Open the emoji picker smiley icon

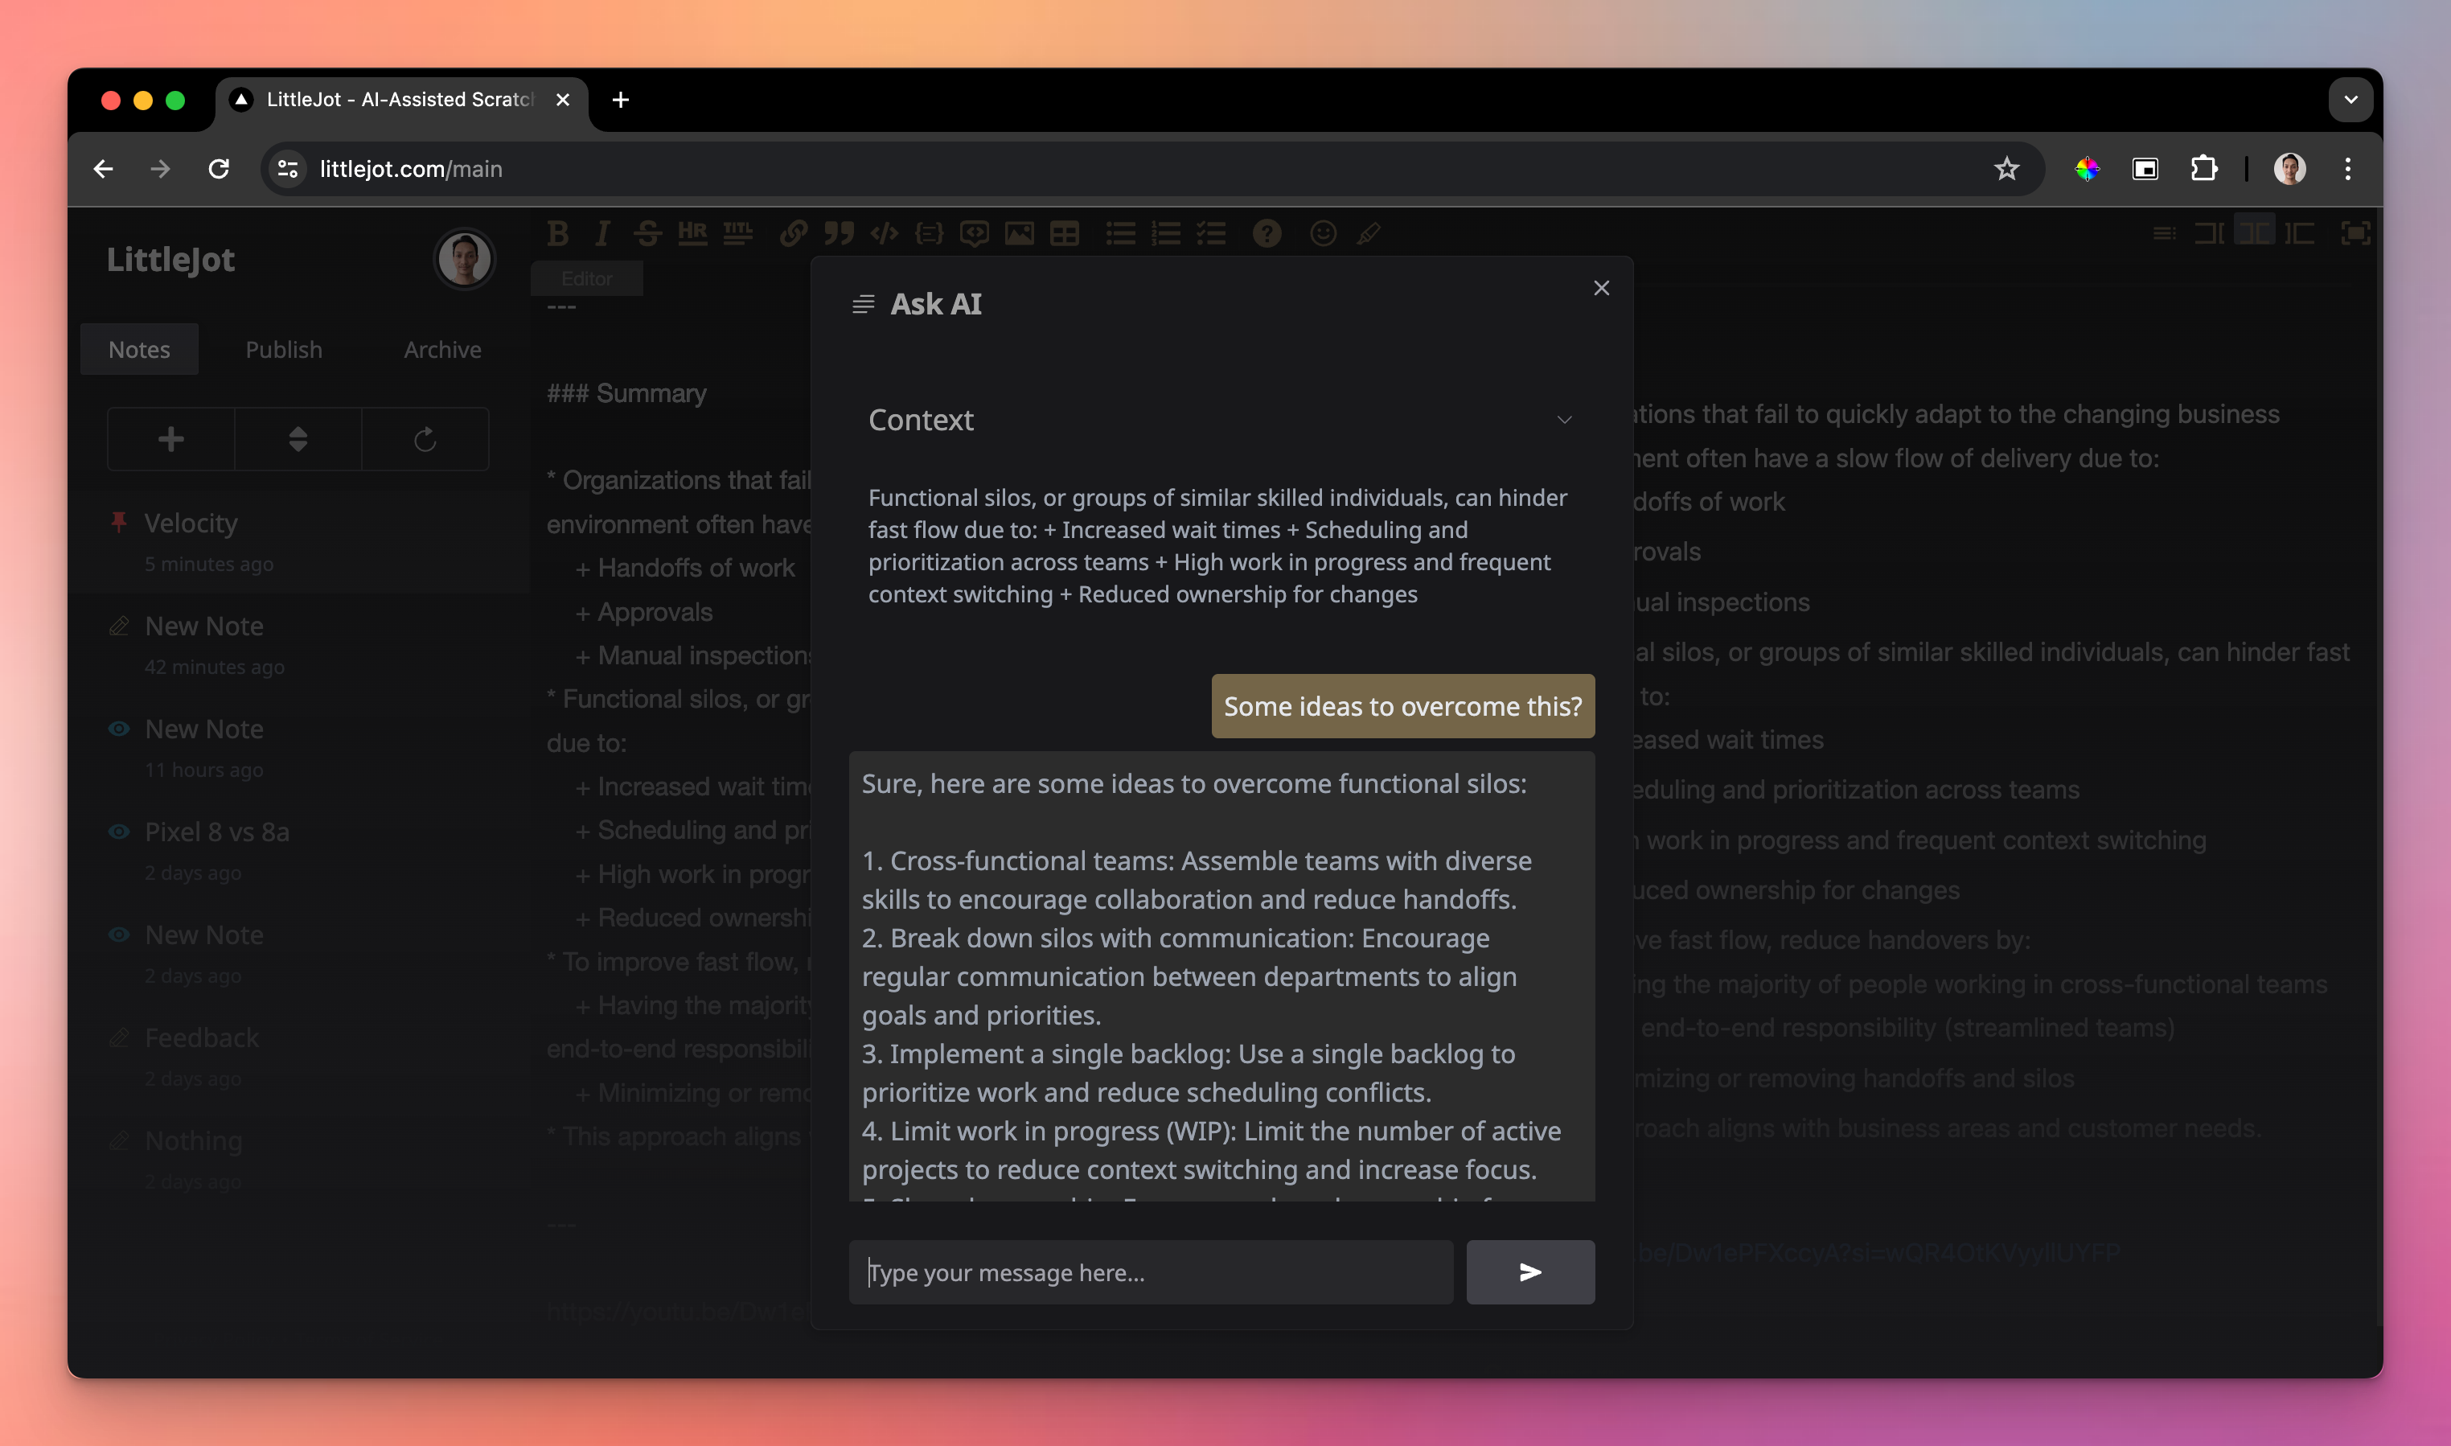tap(1322, 233)
